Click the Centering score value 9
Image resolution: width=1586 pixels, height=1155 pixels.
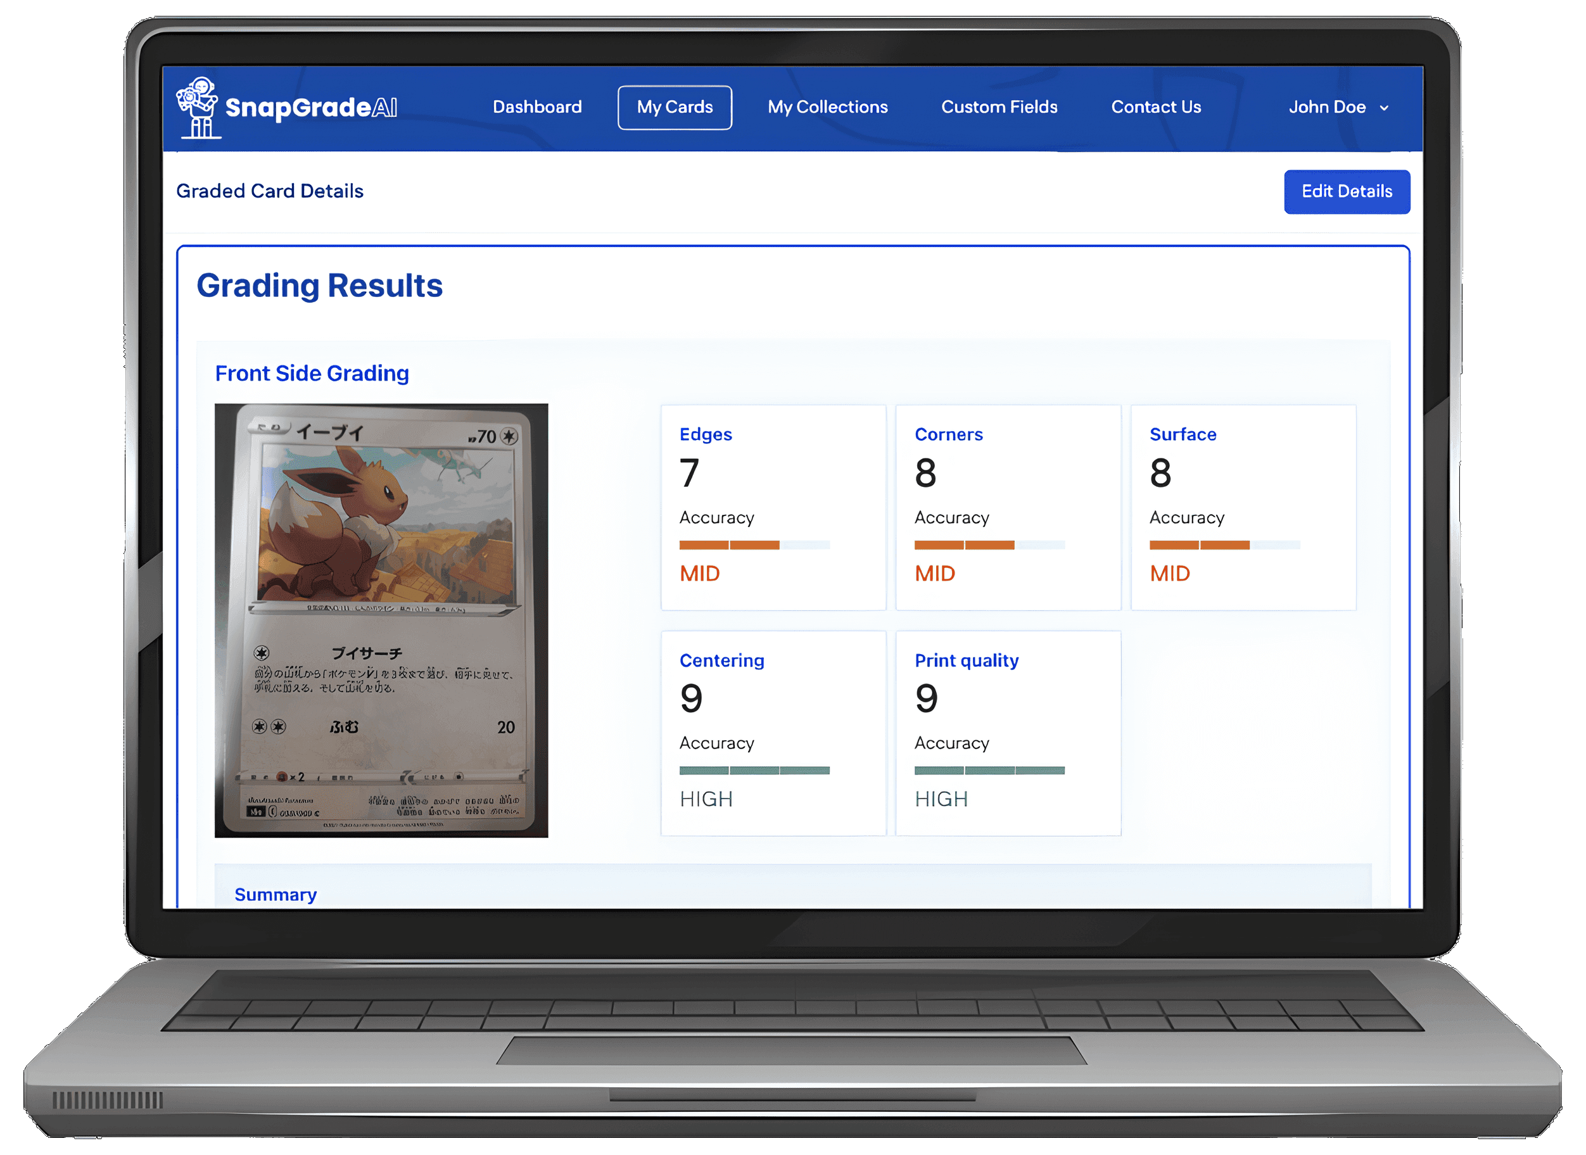click(691, 698)
